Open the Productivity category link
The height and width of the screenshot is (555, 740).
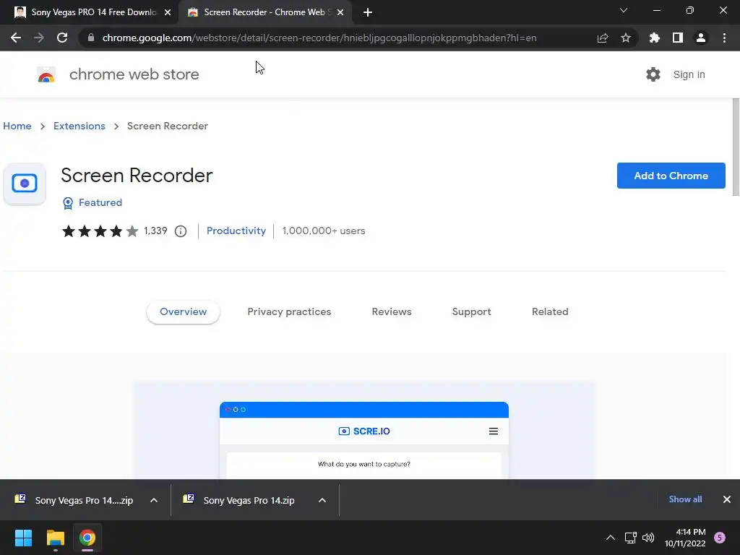click(236, 231)
